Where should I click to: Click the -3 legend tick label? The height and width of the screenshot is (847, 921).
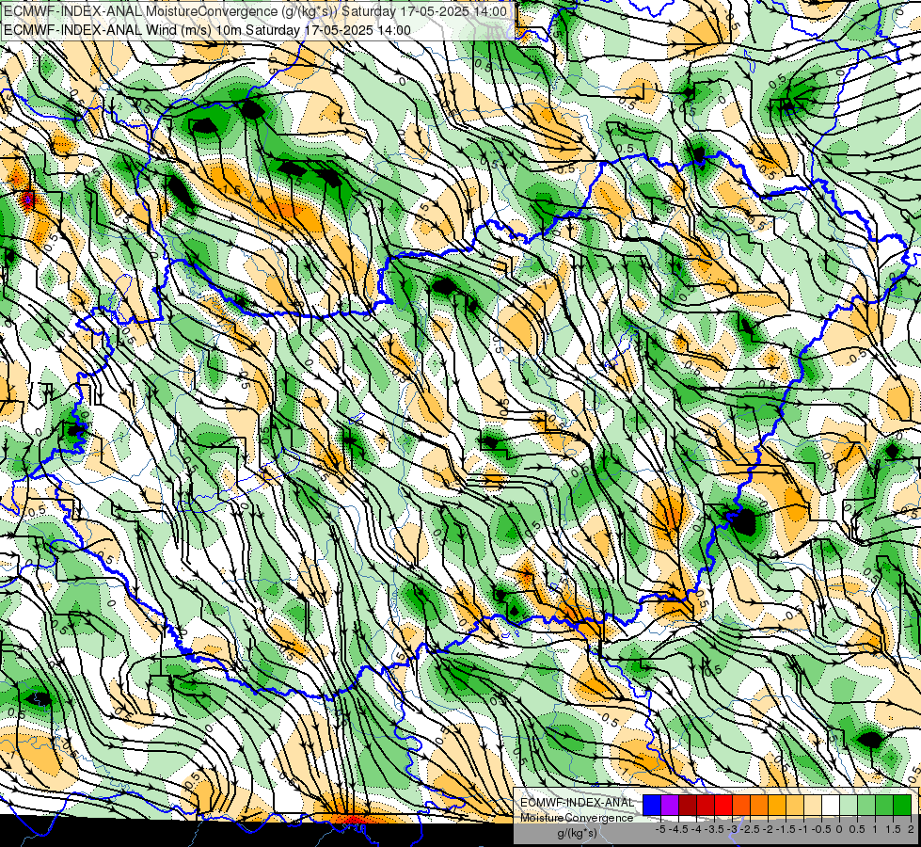[732, 829]
